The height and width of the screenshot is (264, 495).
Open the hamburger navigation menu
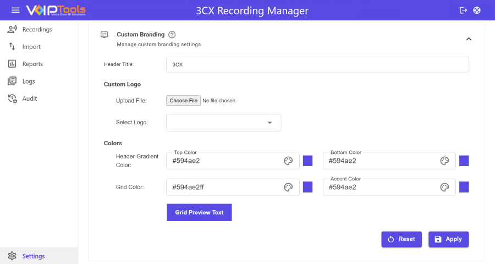coord(15,10)
